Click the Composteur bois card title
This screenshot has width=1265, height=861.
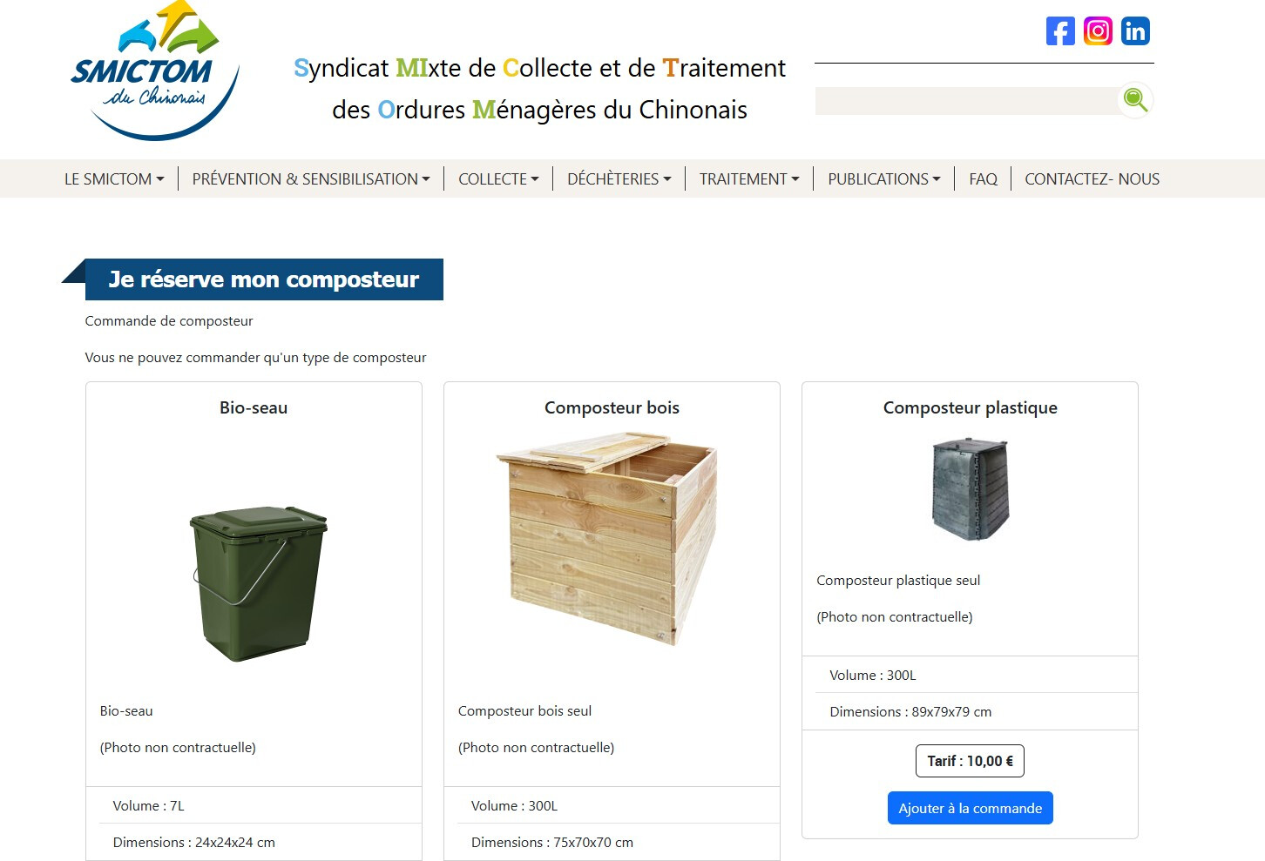(x=612, y=407)
